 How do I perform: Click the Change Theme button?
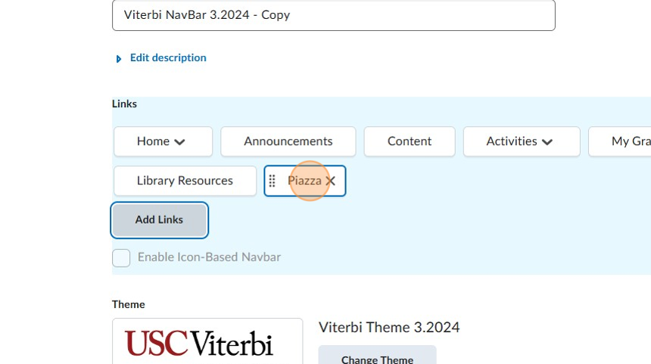(377, 359)
